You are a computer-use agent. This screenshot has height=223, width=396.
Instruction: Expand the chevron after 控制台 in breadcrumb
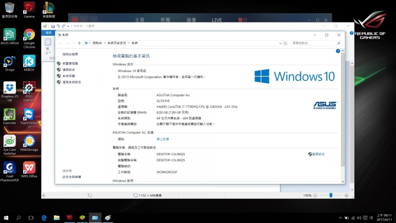pyautogui.click(x=105, y=43)
